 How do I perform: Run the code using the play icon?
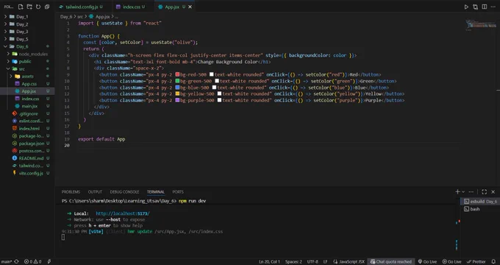[x=466, y=7]
